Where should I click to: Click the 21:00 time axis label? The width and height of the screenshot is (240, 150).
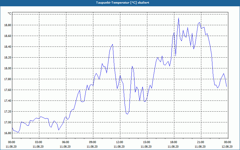[x=201, y=142]
